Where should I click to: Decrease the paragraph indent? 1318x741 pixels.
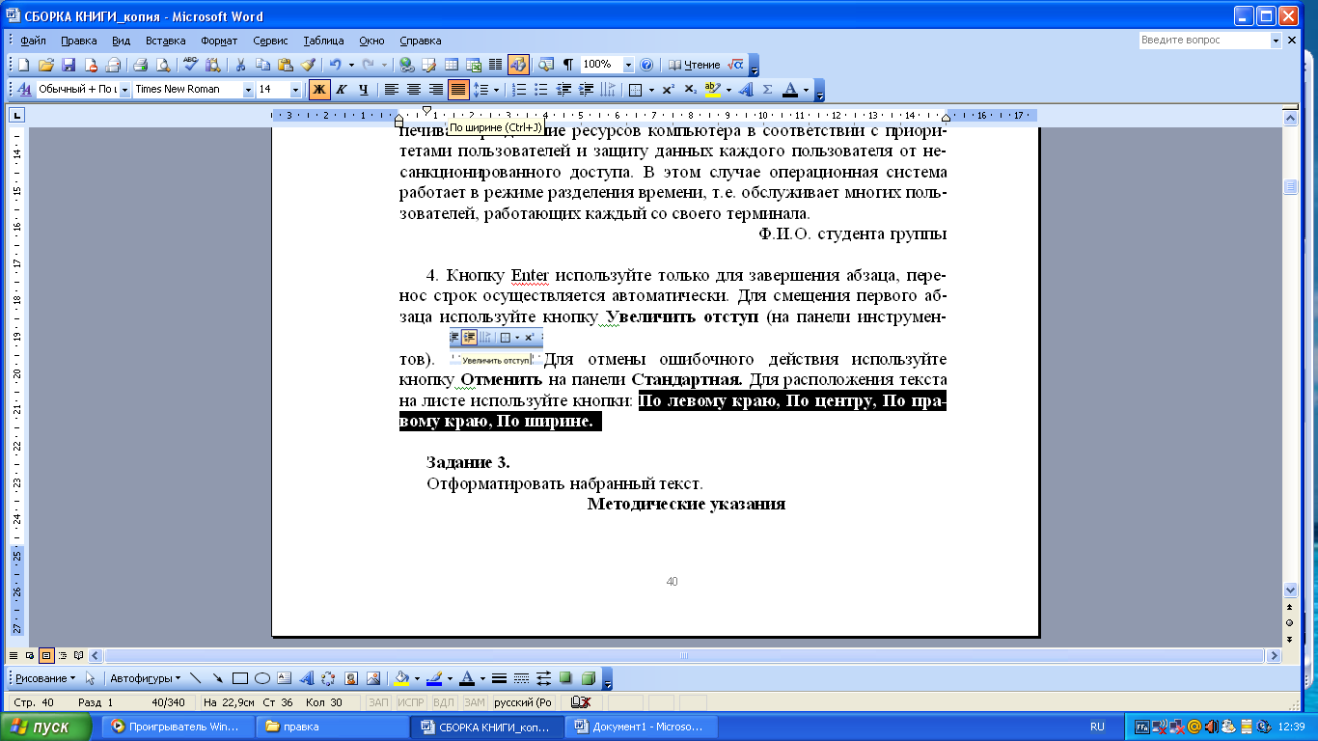click(563, 89)
